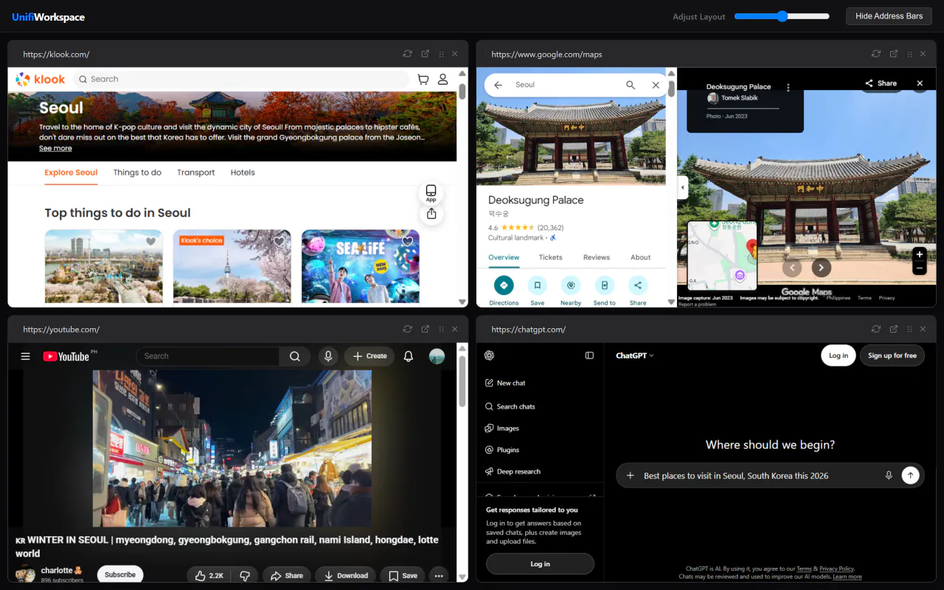
Task: Open YouTube hamburger menu
Action: click(25, 356)
